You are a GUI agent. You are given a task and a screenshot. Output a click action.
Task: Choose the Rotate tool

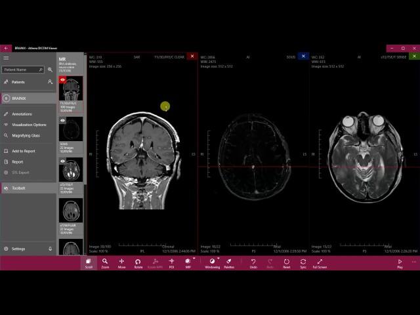click(x=138, y=262)
